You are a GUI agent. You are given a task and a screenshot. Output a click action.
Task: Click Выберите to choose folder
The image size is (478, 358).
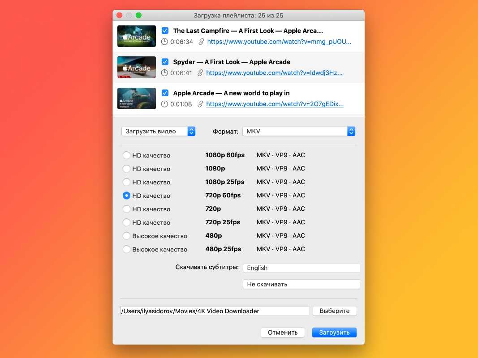tap(334, 311)
